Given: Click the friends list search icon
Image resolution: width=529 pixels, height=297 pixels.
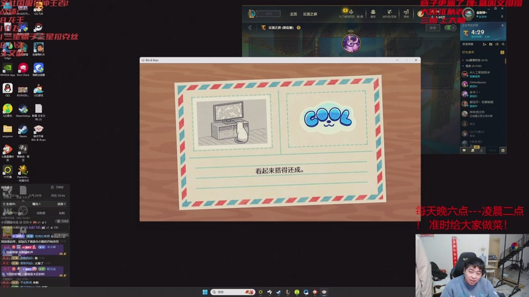Looking at the screenshot, I should tap(503, 44).
